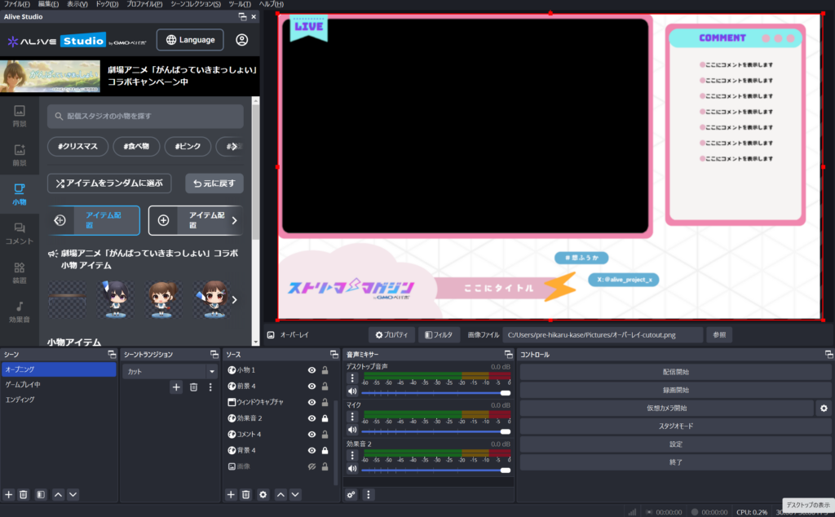Add a new scene with plus icon
This screenshot has width=835, height=517.
(8, 495)
